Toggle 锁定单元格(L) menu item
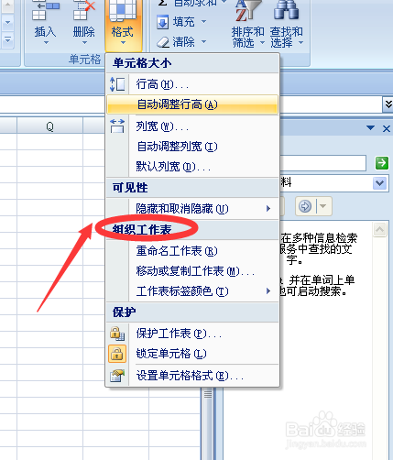The image size is (393, 460). 192,354
